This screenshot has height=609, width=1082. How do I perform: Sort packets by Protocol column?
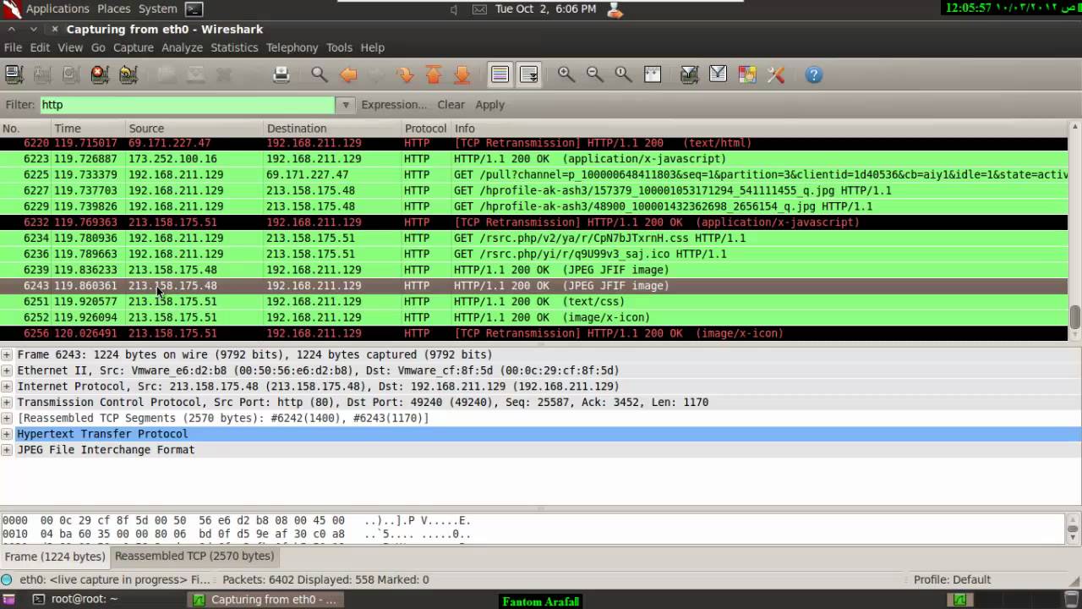pos(427,129)
